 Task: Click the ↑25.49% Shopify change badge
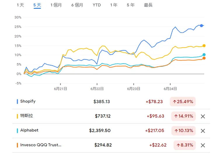click(183, 102)
